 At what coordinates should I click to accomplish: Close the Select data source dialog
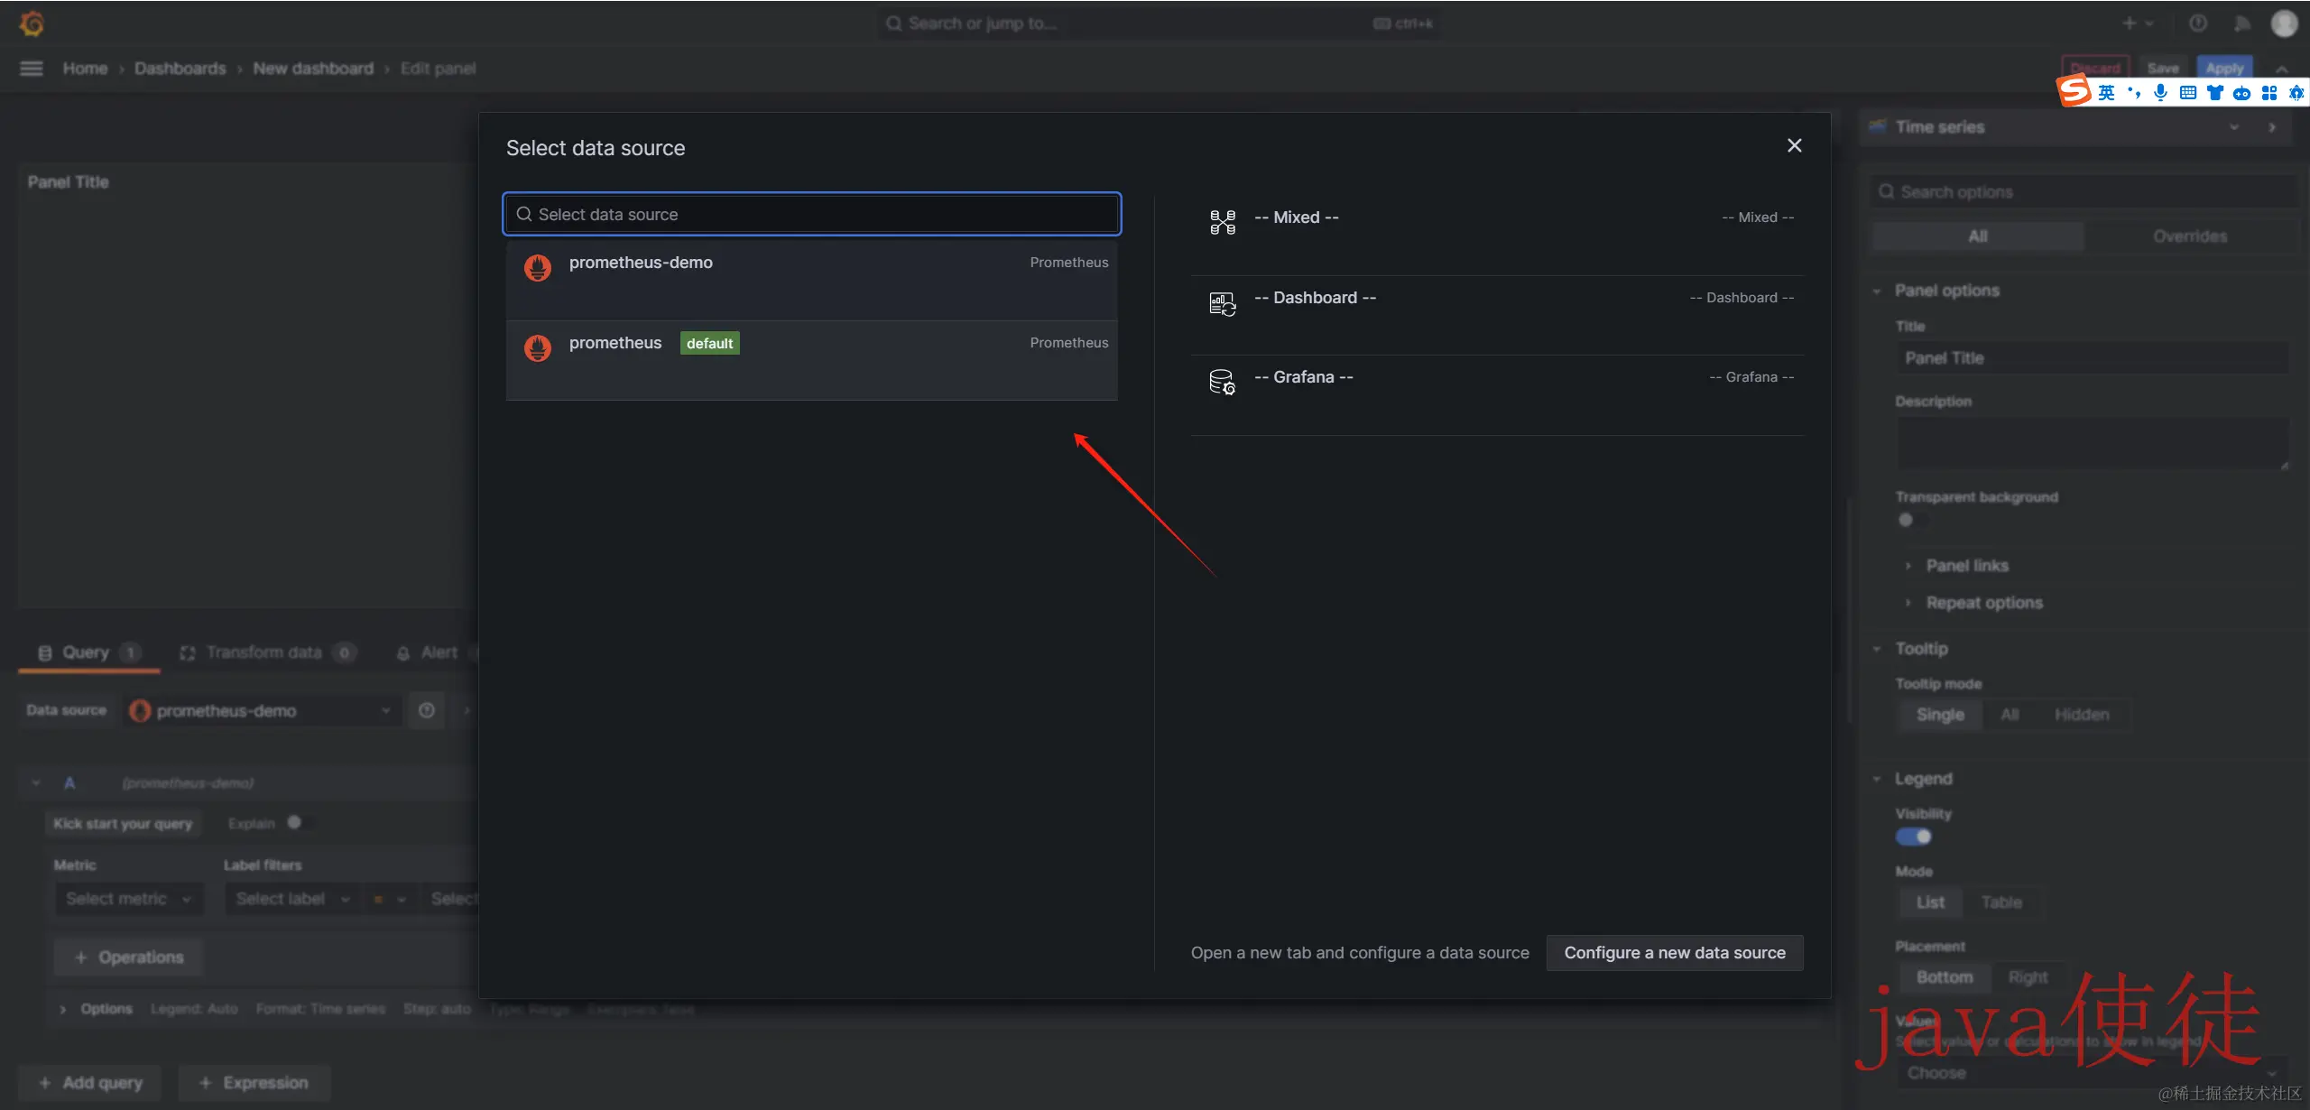[1794, 145]
